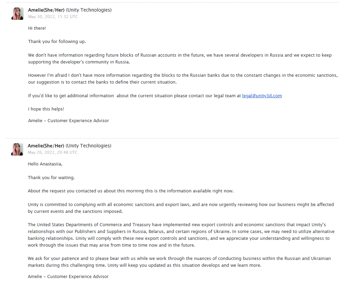Select the Amelie(She/Her) name in the first message
Viewport: 359px width, 292px height.
46,10
